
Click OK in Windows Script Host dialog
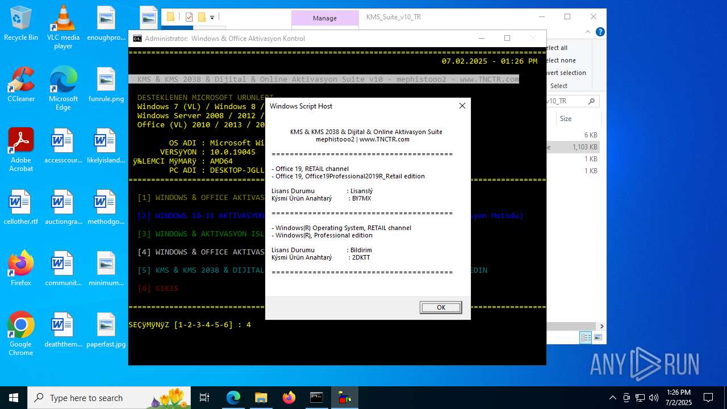[441, 307]
